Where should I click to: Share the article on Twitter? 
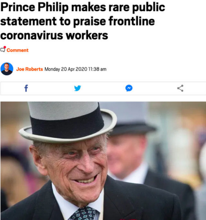(77, 88)
